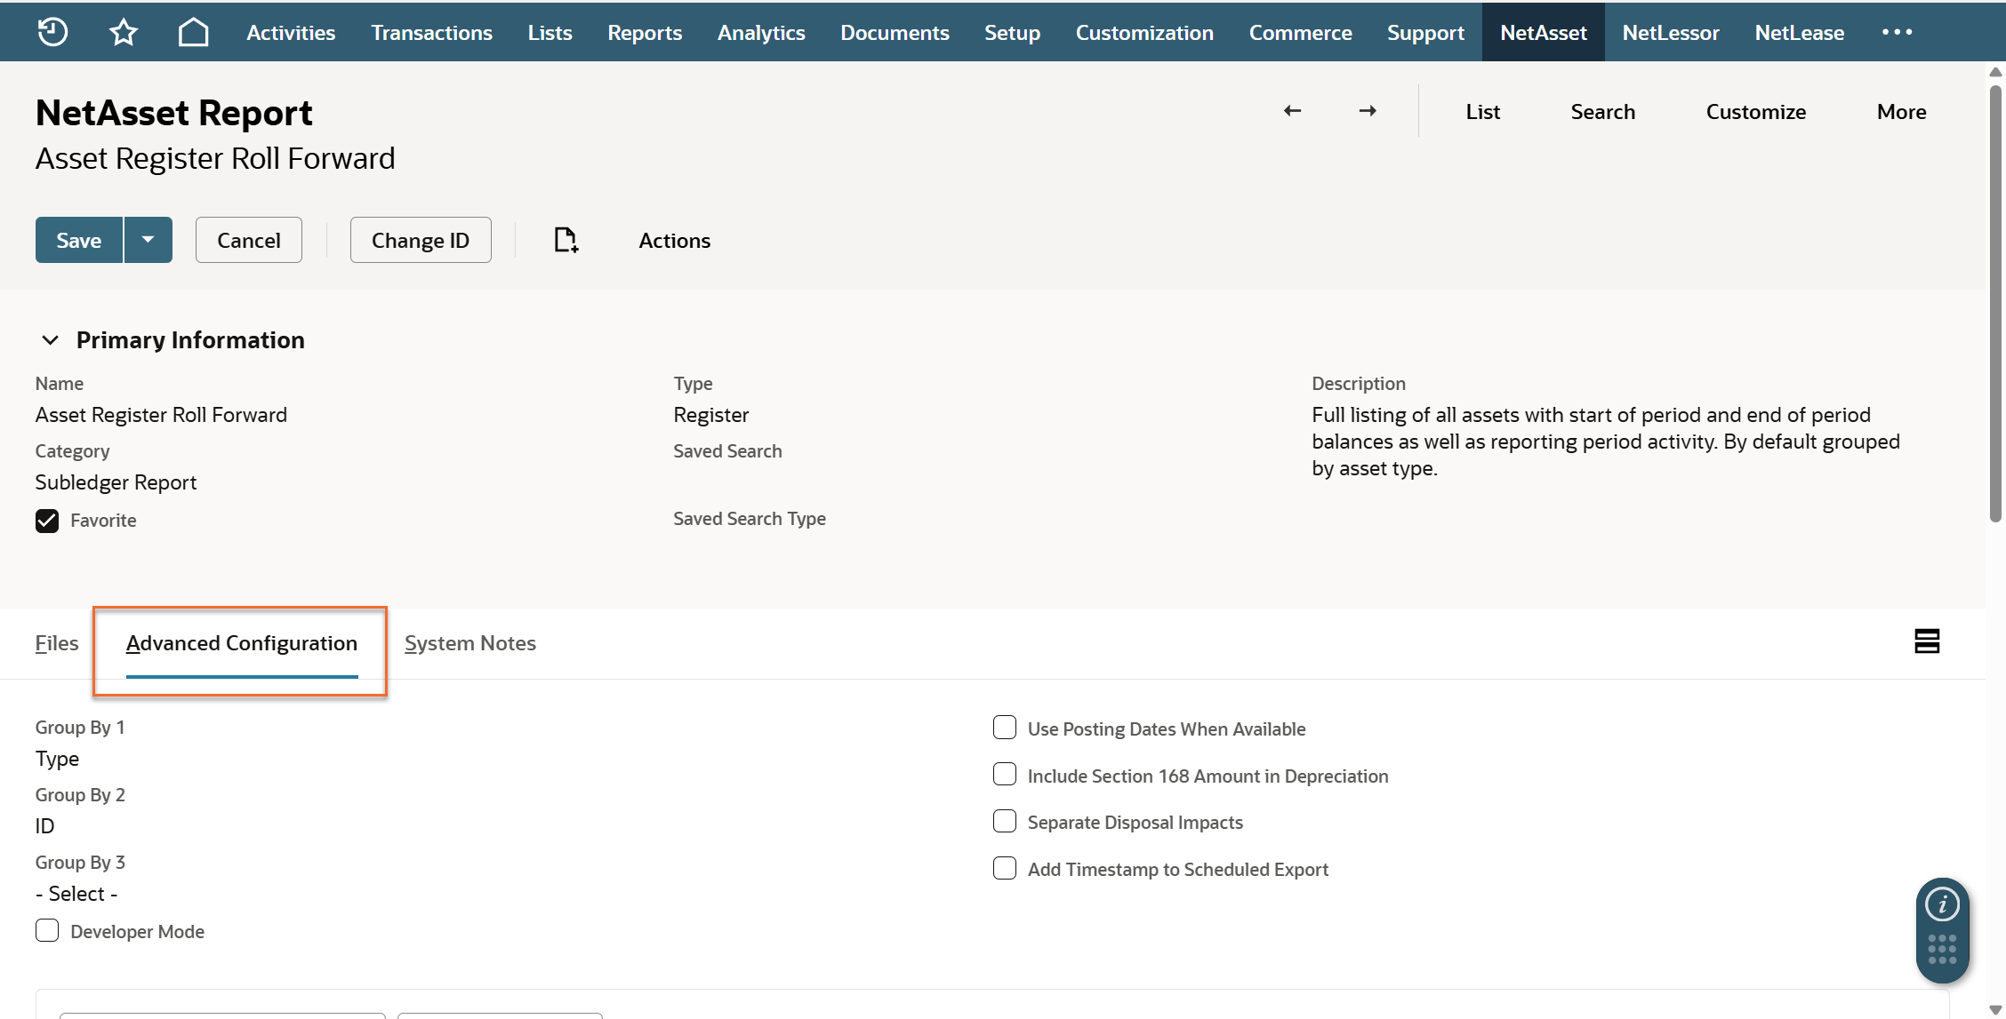Viewport: 2006px width, 1019px height.
Task: Open the Save button dropdown arrow
Action: pyautogui.click(x=148, y=240)
